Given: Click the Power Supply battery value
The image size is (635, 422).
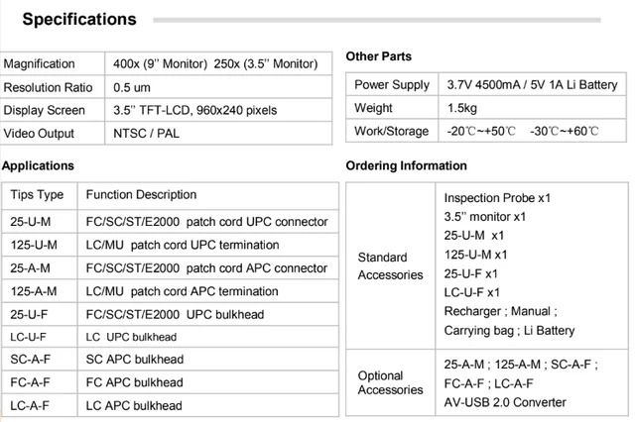Looking at the screenshot, I should coord(532,85).
